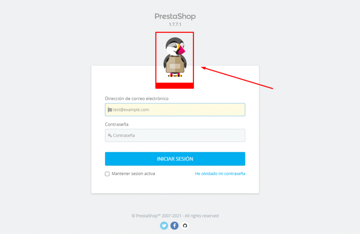This screenshot has width=360, height=234.
Task: Click the Mantener sesion activa label text
Action: pos(134,174)
